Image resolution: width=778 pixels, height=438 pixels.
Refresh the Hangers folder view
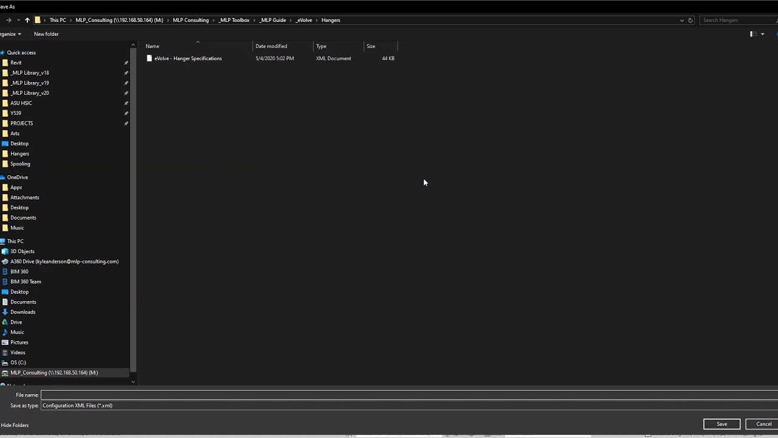click(690, 20)
